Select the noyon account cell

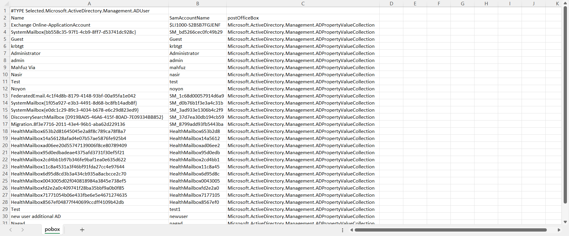[197, 89]
